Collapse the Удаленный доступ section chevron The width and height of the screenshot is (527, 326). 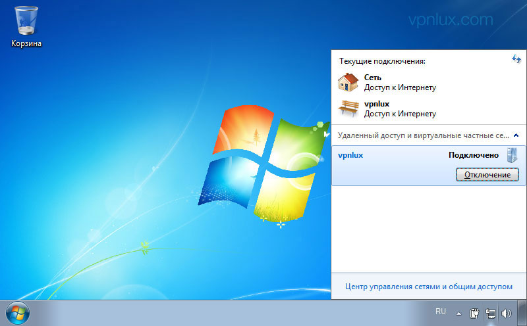tap(516, 135)
